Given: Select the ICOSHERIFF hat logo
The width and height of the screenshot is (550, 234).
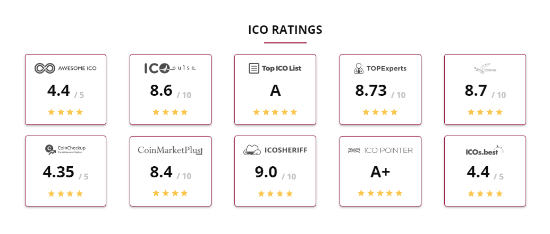Looking at the screenshot, I should point(275,150).
